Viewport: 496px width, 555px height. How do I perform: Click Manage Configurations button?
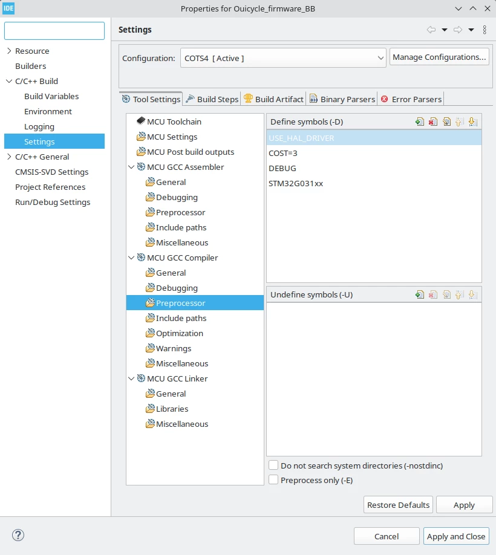439,57
